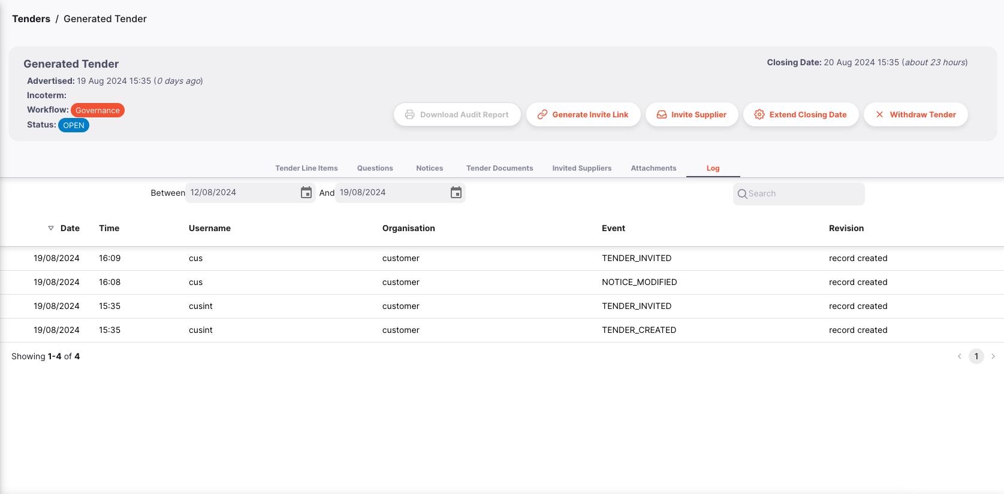View the Invited Suppliers tab
Viewport: 1004px width, 494px height.
coord(582,168)
